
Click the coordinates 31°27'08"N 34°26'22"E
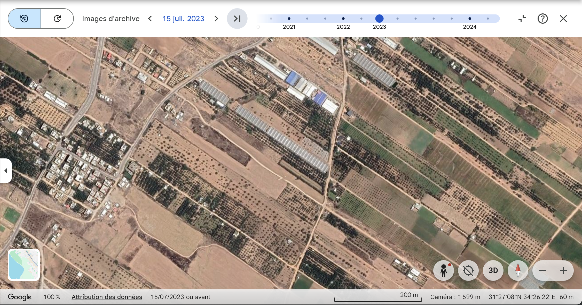pyautogui.click(x=522, y=297)
